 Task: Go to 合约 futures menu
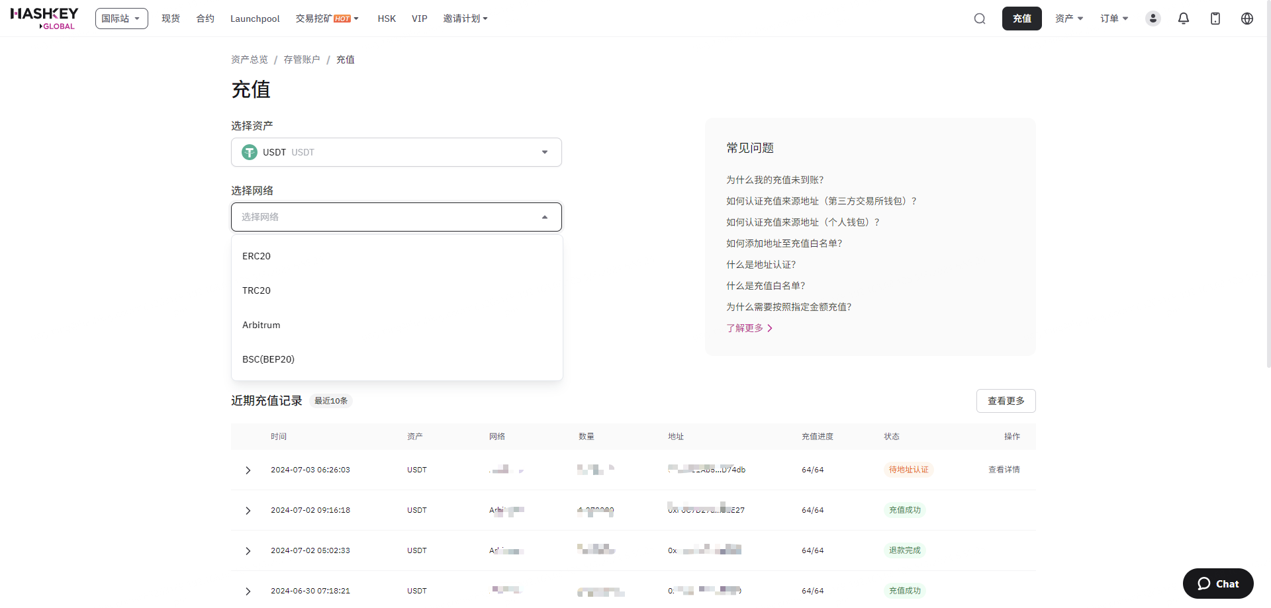coord(205,19)
